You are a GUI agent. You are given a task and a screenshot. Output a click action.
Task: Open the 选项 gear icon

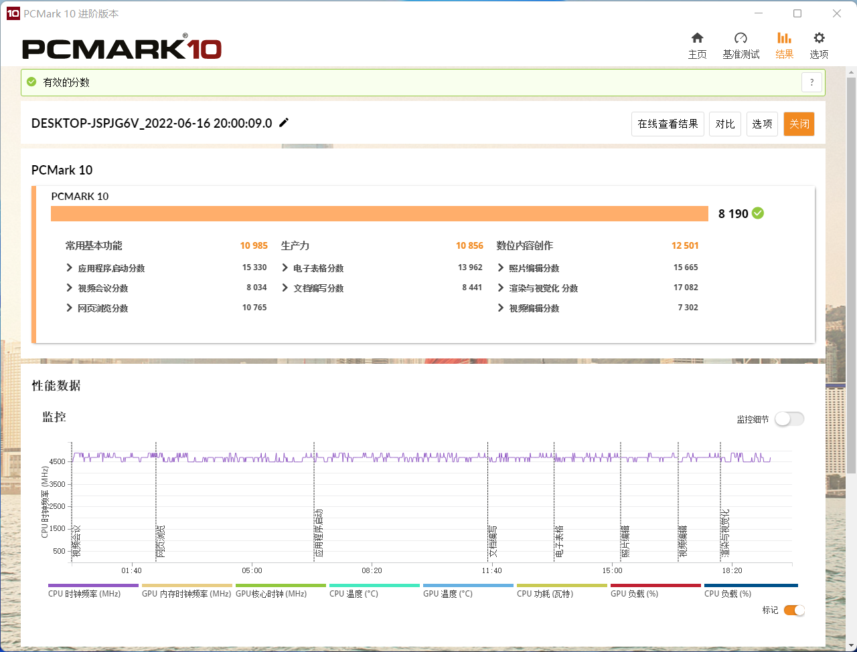pos(819,38)
